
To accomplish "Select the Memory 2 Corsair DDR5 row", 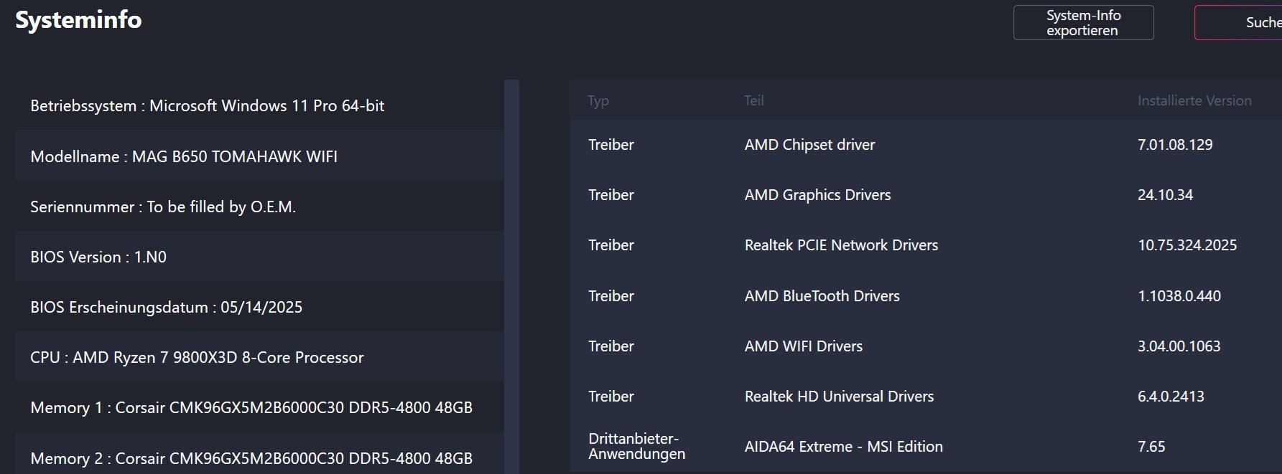I will click(259, 454).
